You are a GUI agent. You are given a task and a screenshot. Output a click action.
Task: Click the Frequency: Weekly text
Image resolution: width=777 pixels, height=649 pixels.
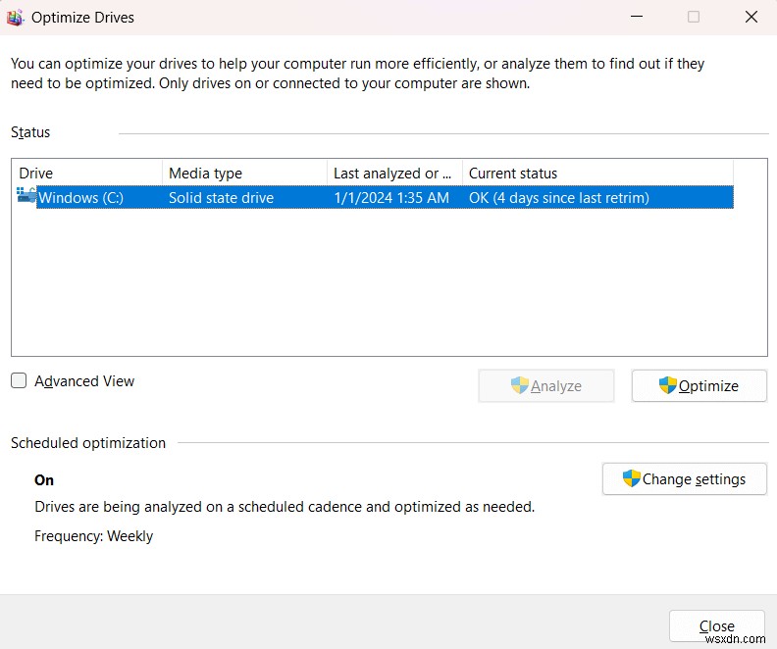(x=93, y=536)
